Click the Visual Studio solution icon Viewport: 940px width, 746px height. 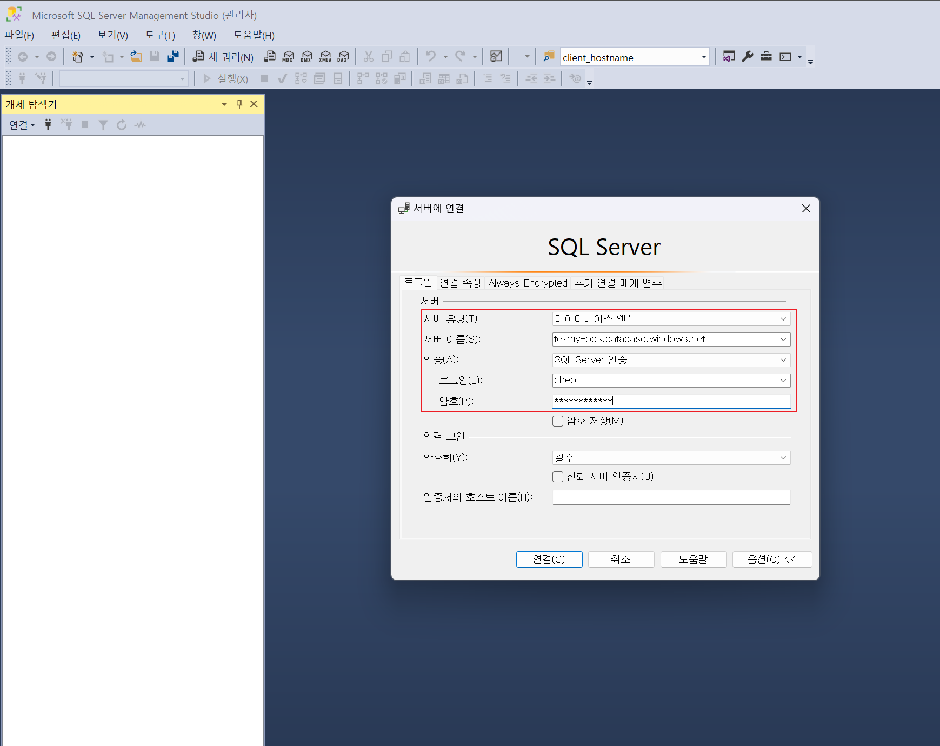[729, 56]
